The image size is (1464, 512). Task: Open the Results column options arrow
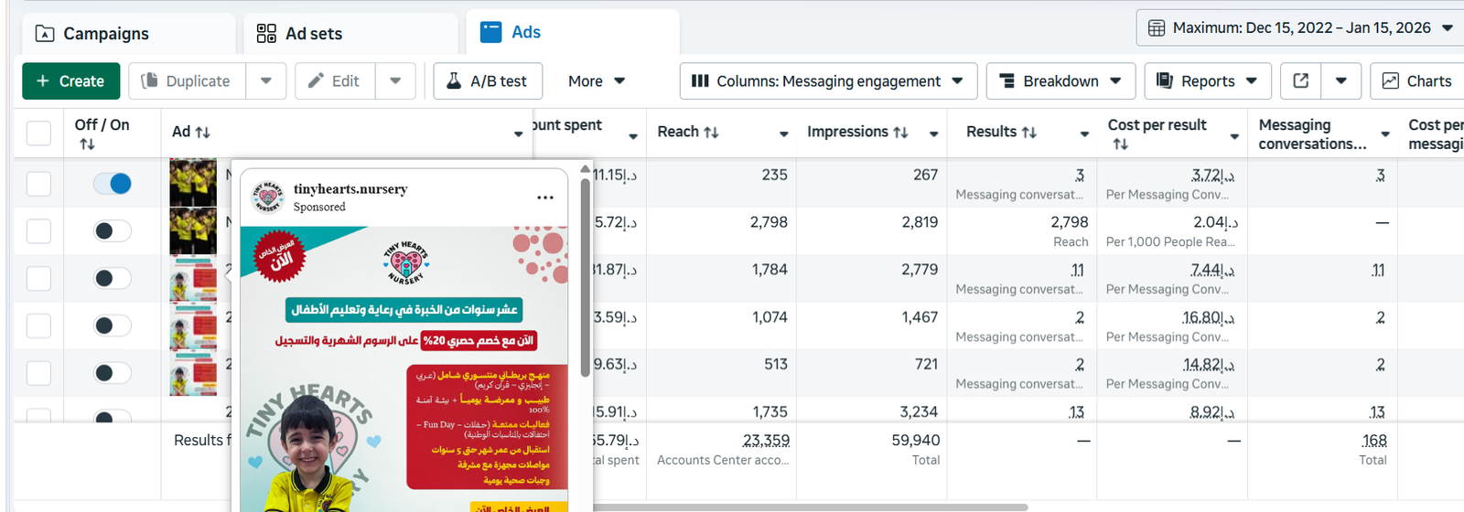(x=1084, y=134)
